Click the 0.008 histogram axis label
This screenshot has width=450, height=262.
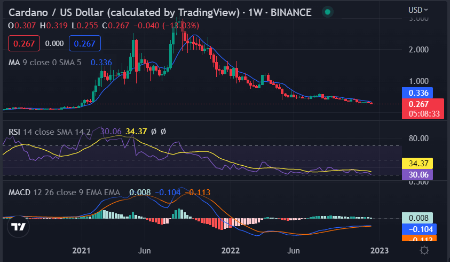pyautogui.click(x=417, y=218)
